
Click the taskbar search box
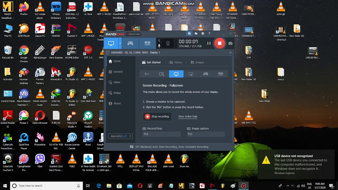click(46, 186)
